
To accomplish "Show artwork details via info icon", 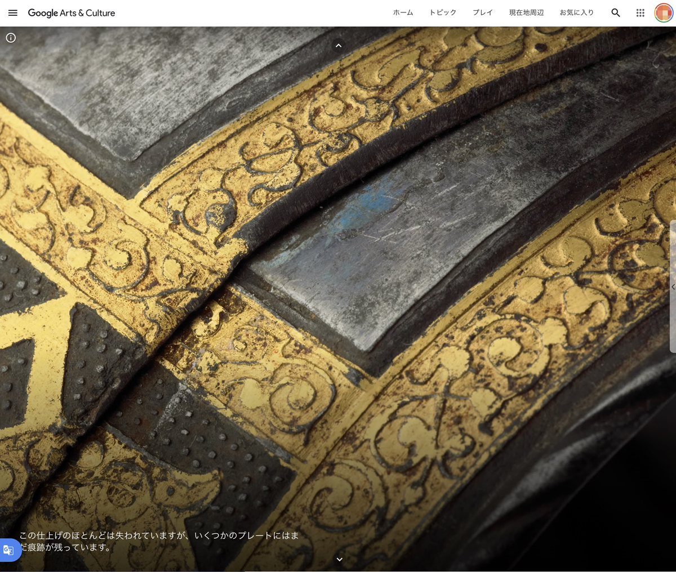I will (11, 38).
